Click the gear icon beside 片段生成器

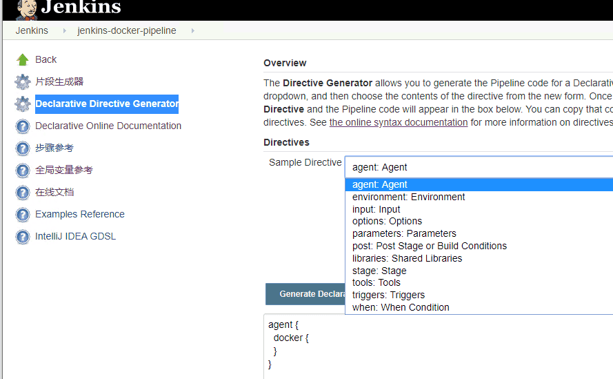[23, 82]
